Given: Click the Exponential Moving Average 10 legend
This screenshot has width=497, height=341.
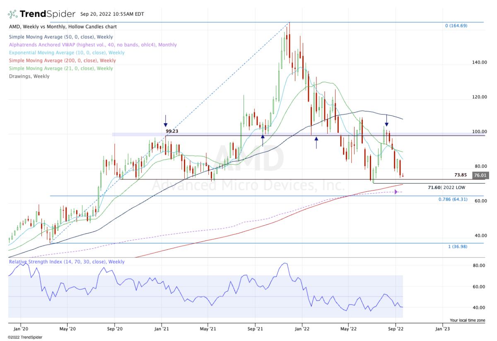Looking at the screenshot, I should pyautogui.click(x=66, y=52).
